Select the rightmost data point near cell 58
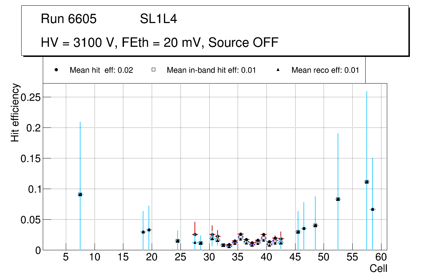The width and height of the screenshot is (430, 278). 372,209
